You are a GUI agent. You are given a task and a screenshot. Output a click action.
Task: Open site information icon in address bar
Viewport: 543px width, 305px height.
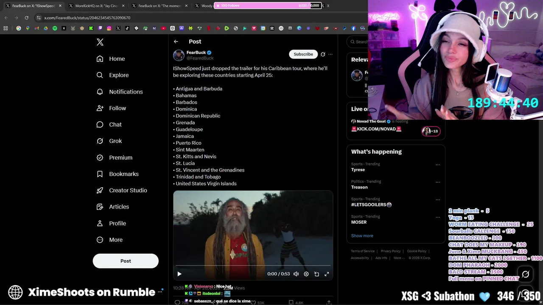(x=39, y=18)
